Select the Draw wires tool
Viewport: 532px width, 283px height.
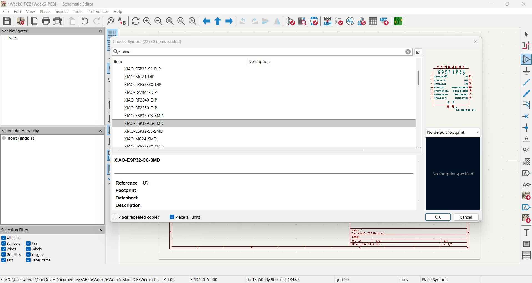tap(526, 82)
